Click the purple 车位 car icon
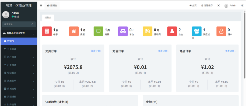 [123, 31]
